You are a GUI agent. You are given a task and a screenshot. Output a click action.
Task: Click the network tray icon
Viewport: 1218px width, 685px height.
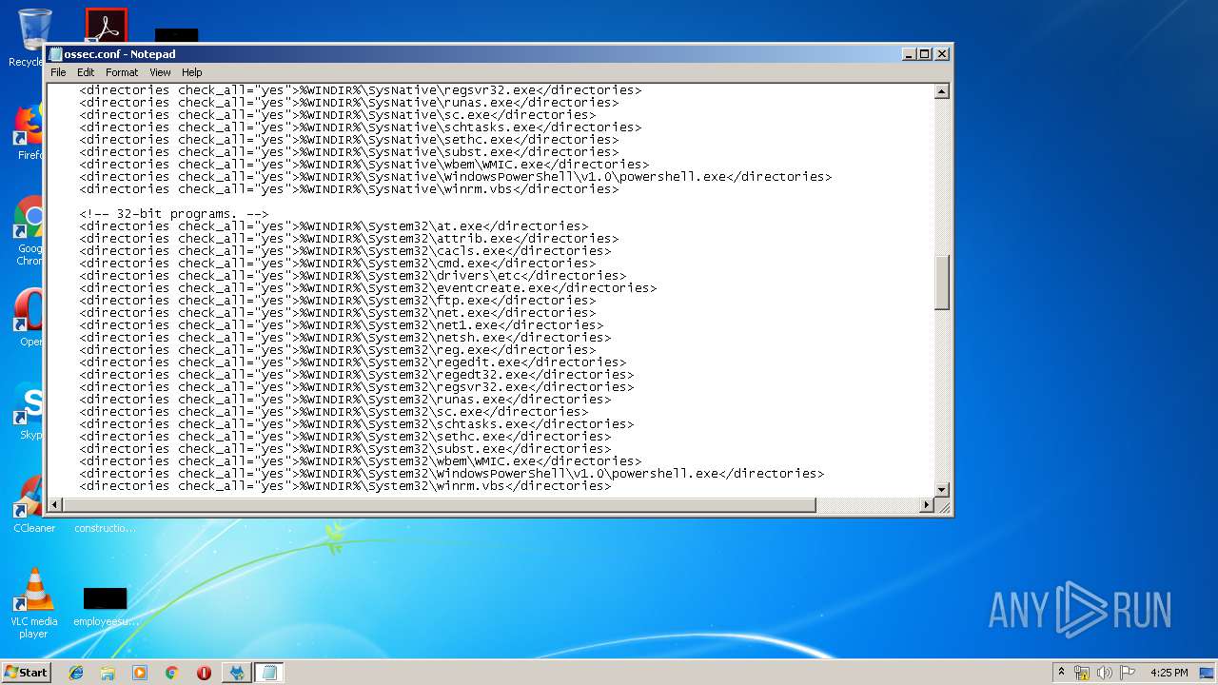pyautogui.click(x=1082, y=673)
